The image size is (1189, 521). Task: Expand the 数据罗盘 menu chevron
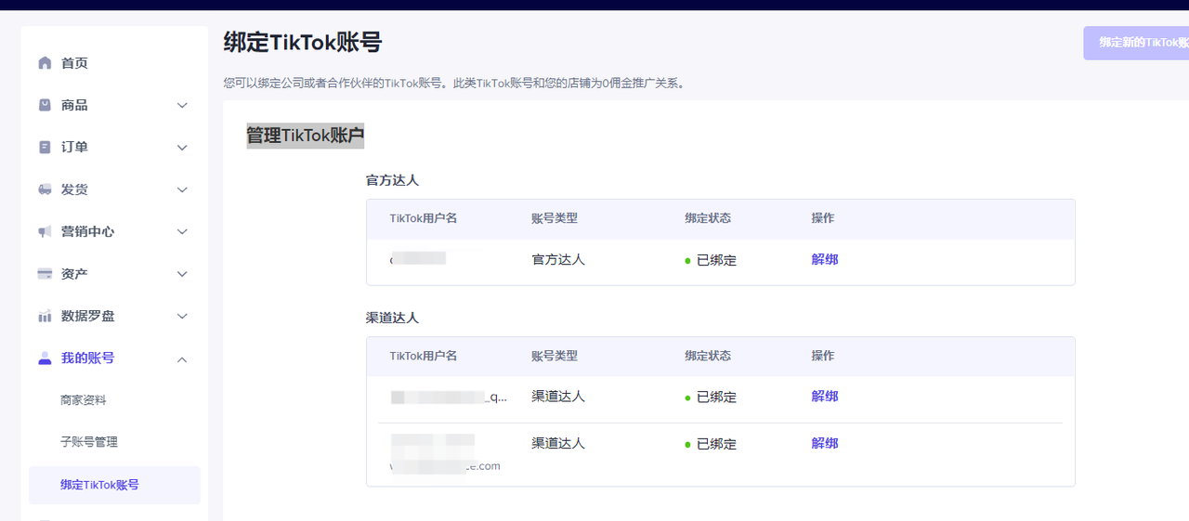pyautogui.click(x=182, y=316)
